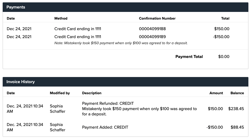
Task: Click Sophia Schaffer in the Payment Refunded row
Action: pyautogui.click(x=57, y=109)
